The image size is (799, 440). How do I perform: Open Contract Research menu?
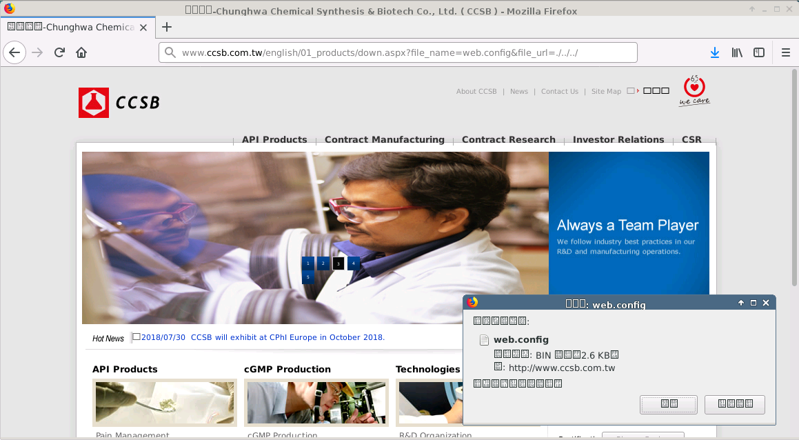(x=509, y=140)
